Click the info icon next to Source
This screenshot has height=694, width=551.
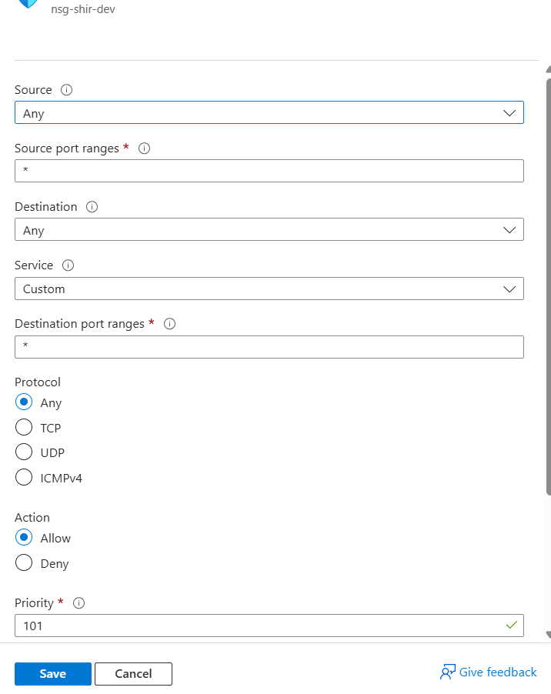tap(66, 90)
